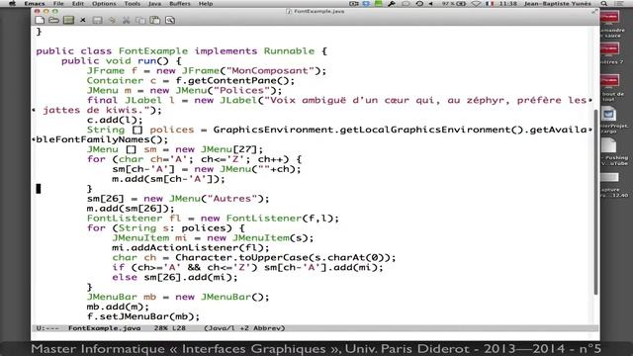Click the fullscreen arrows on Emacs title bar
Viewport: 633px width, 356px height.
(594, 11)
